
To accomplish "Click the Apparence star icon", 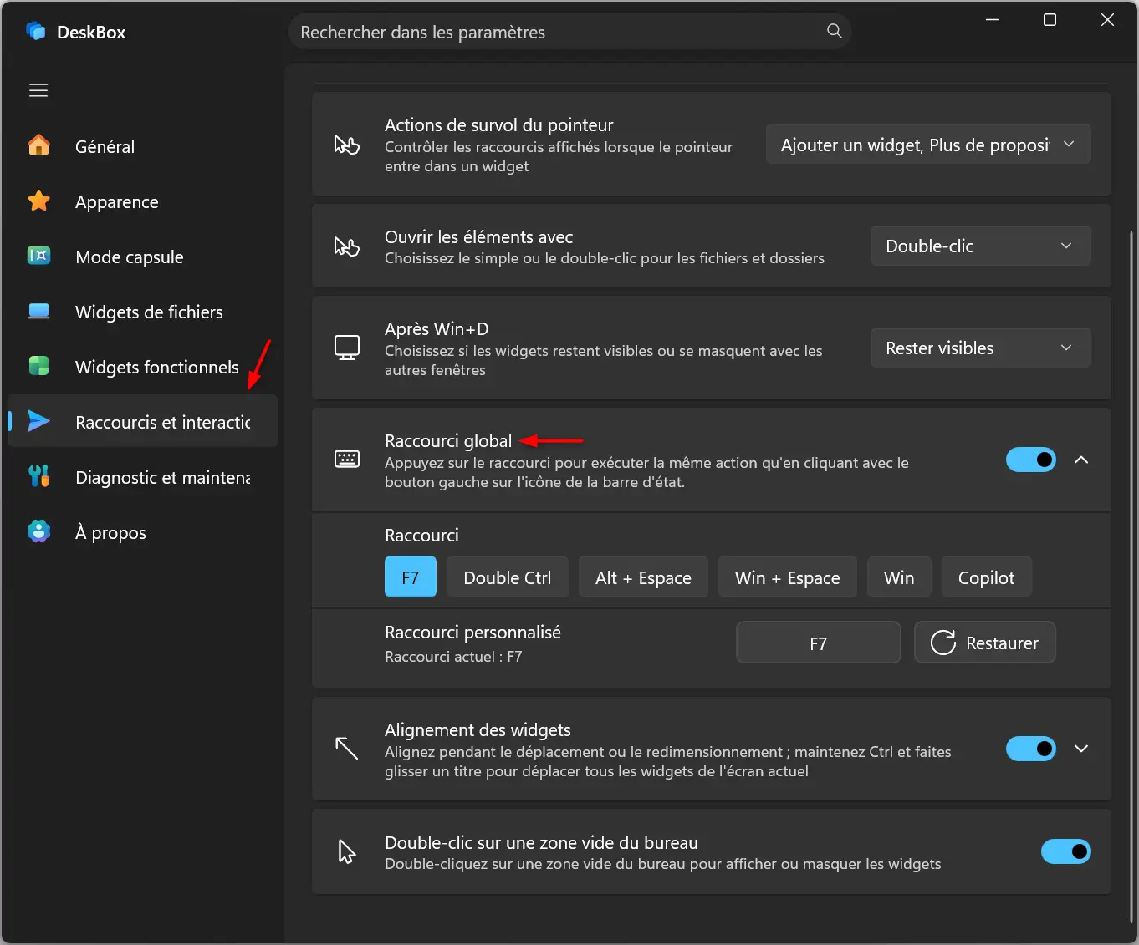I will (x=38, y=201).
